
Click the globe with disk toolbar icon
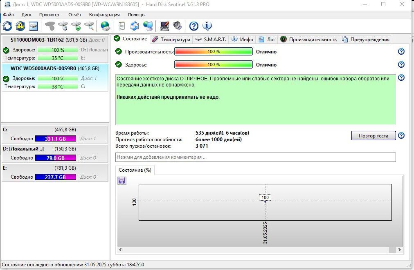(106, 26)
